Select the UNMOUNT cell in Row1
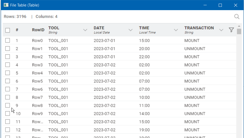Screen dimensions: 244x138 click(x=195, y=49)
